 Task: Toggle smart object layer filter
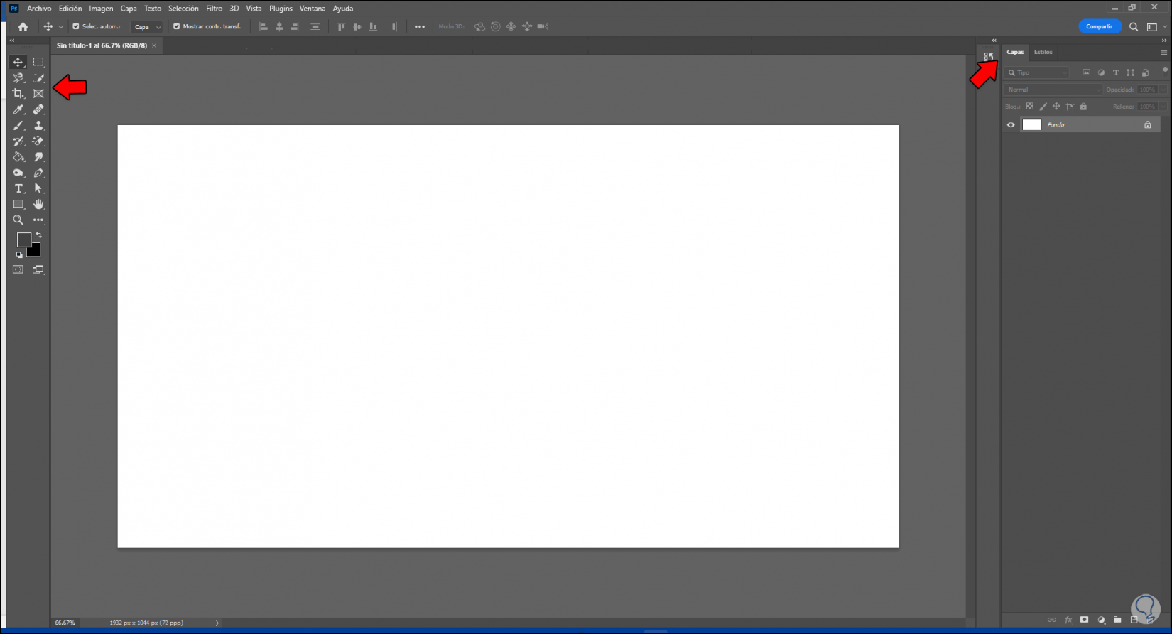(x=1145, y=72)
